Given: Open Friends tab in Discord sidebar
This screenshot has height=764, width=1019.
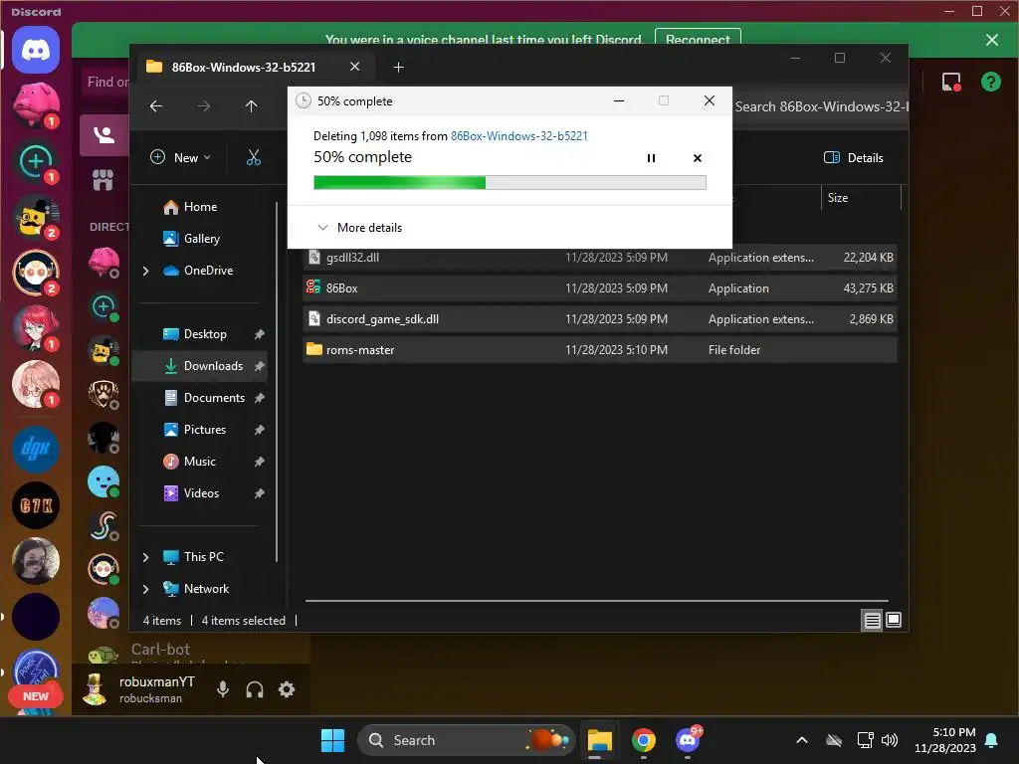Looking at the screenshot, I should tap(103, 135).
